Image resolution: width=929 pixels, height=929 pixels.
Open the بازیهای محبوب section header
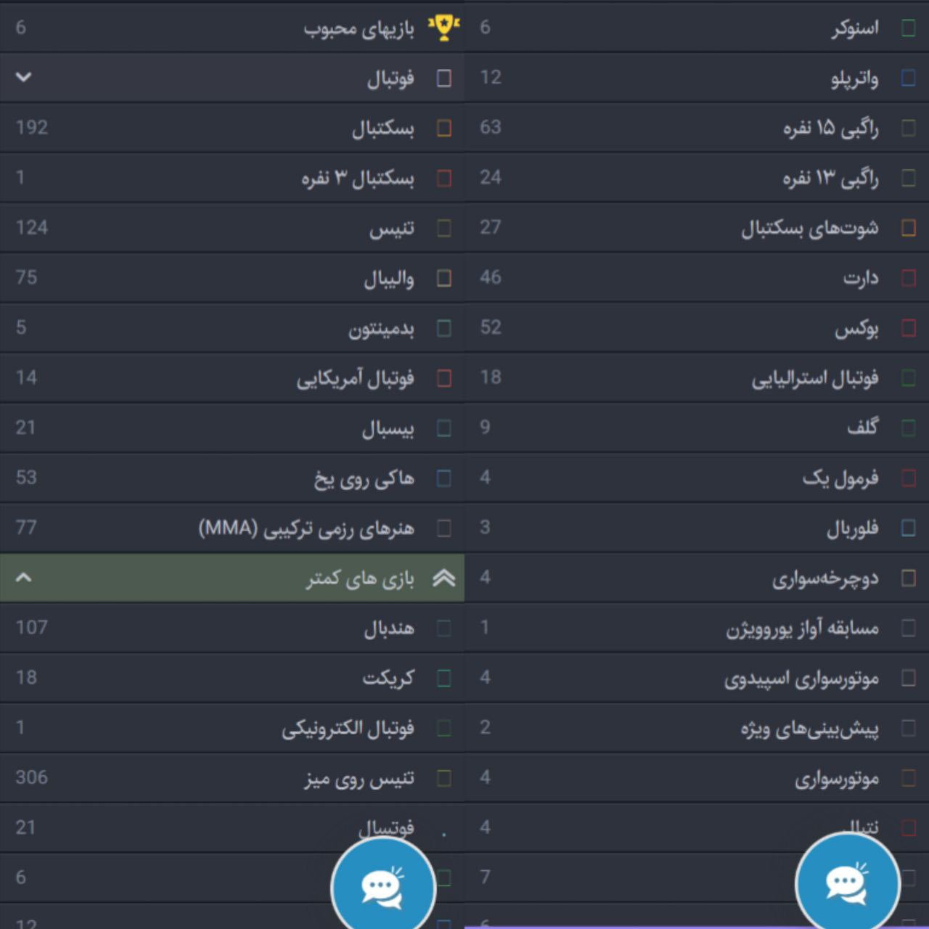[363, 28]
